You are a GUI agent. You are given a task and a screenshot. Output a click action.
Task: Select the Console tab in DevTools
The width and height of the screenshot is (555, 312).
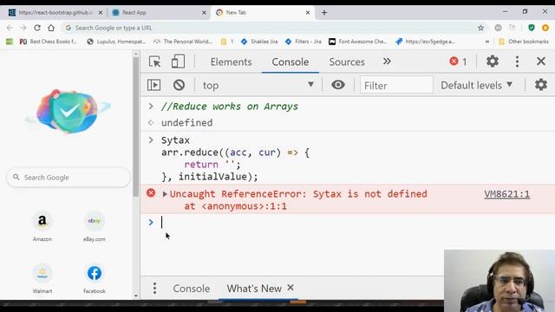[291, 62]
